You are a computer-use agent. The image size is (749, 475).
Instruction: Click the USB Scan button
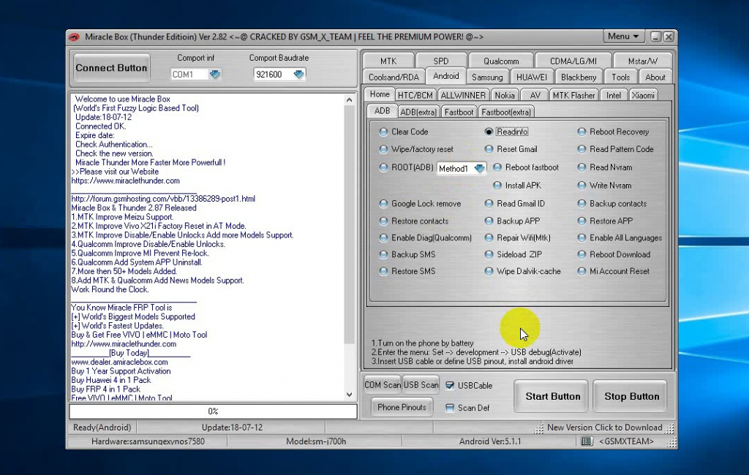[421, 385]
